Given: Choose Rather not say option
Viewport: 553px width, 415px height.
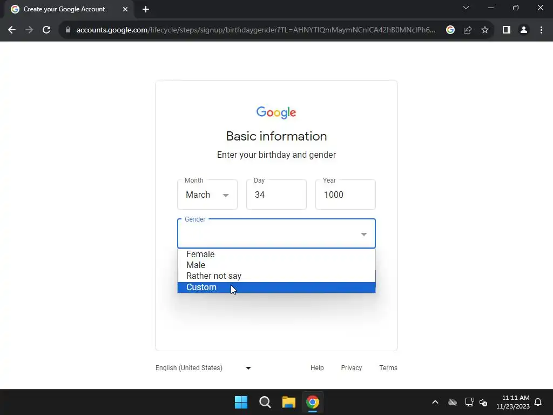Looking at the screenshot, I should point(276,276).
